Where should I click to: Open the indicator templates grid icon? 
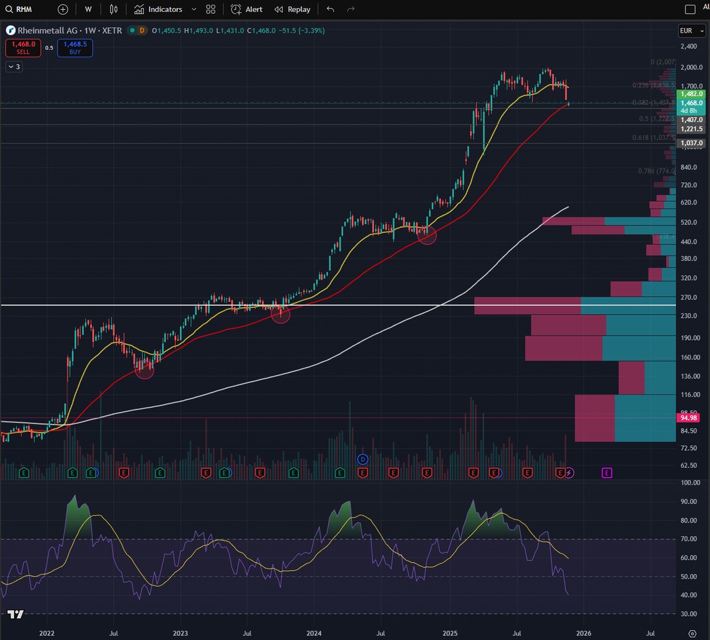tap(211, 9)
